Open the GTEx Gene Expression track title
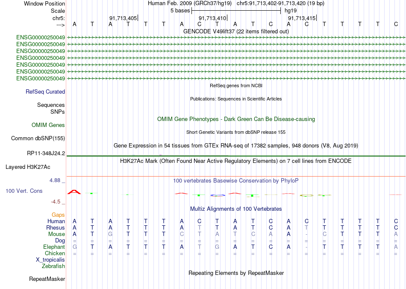This screenshot has height=289, width=406. point(236,145)
